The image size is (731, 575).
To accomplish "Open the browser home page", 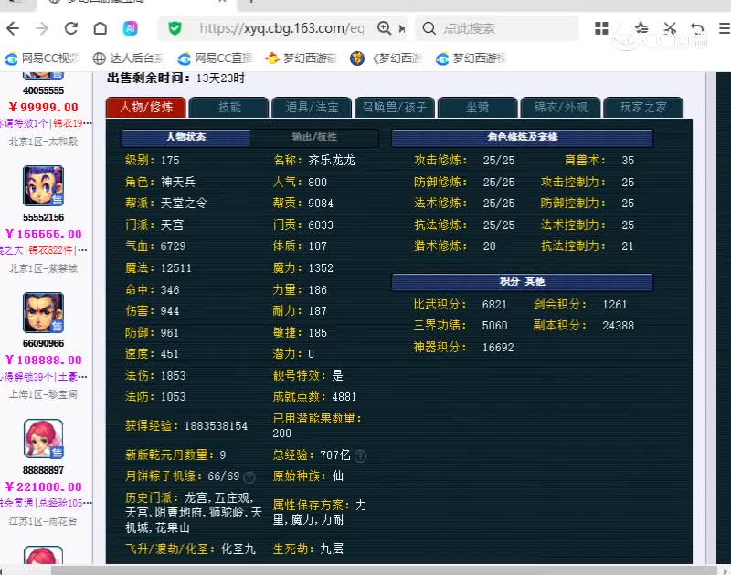I will [x=101, y=29].
